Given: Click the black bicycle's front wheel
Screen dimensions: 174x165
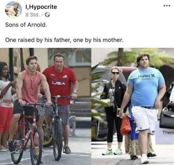Looking at the screenshot, I should 58,140.
